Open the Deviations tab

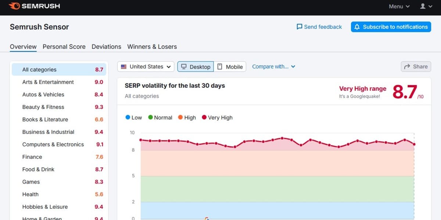pos(106,47)
